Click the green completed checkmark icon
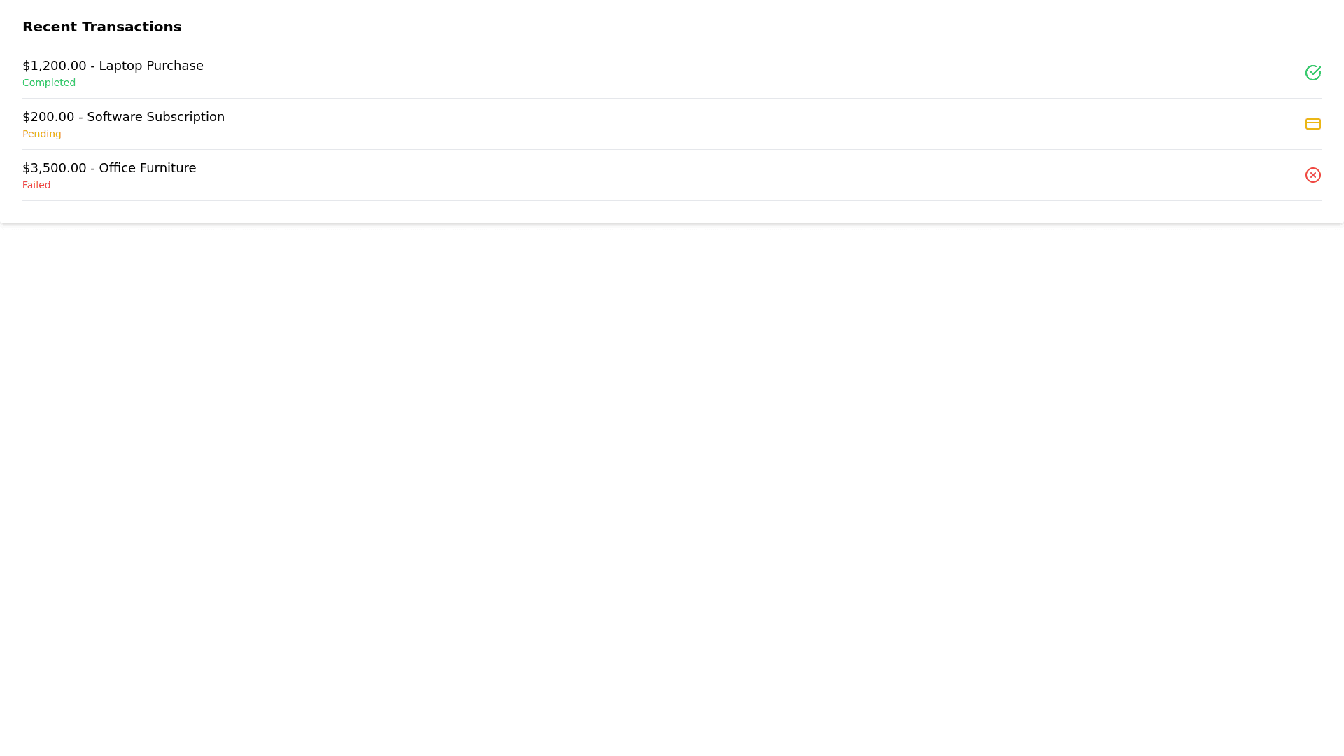This screenshot has width=1344, height=756. tap(1313, 73)
